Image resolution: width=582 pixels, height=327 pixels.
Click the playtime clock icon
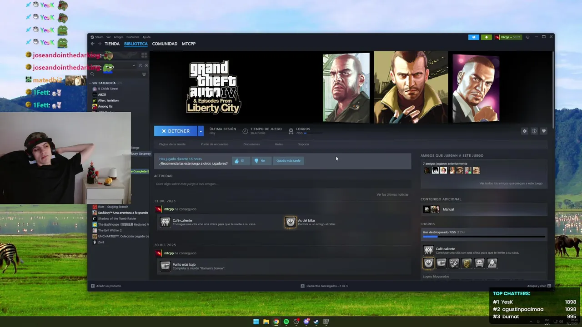point(245,131)
